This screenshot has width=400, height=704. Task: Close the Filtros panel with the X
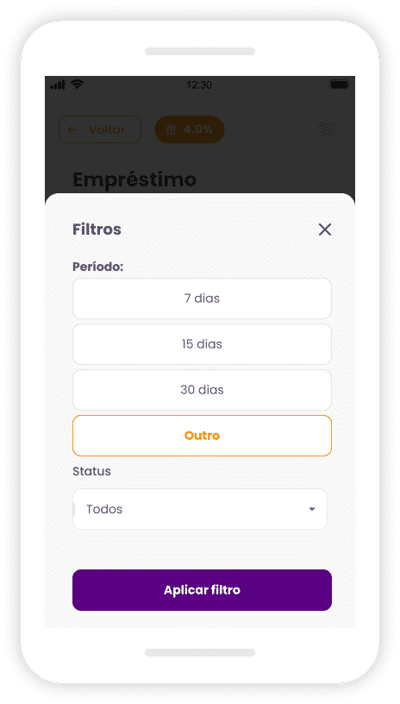[325, 229]
